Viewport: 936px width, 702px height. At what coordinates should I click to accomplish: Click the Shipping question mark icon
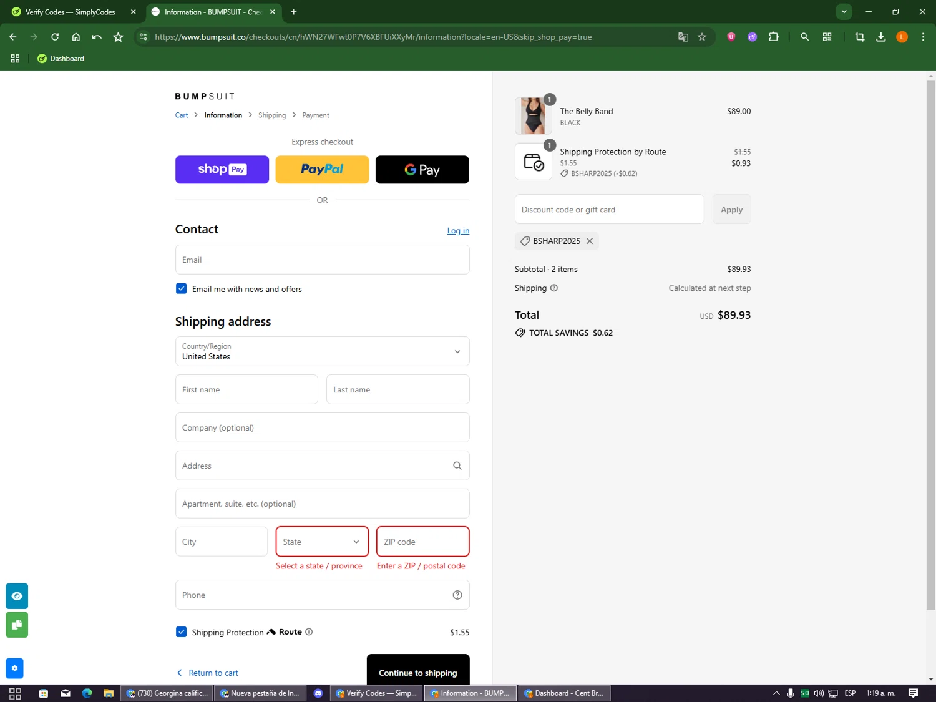[x=554, y=288]
